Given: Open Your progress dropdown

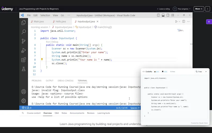Looking at the screenshot, I should [x=184, y=9].
